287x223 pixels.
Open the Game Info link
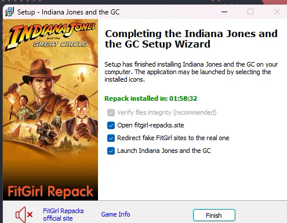[115, 214]
